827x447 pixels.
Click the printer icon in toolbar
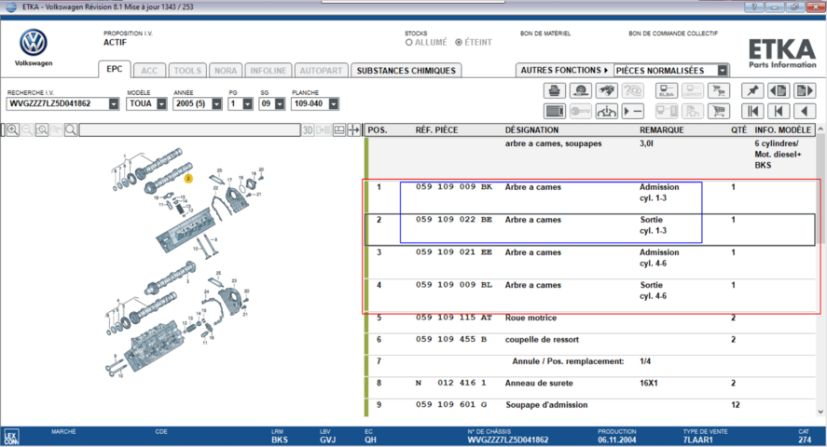[555, 90]
